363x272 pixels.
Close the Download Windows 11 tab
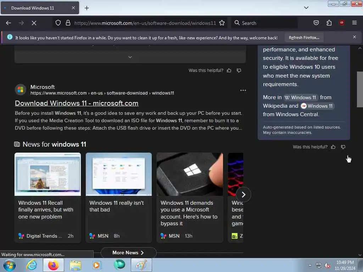click(x=73, y=8)
